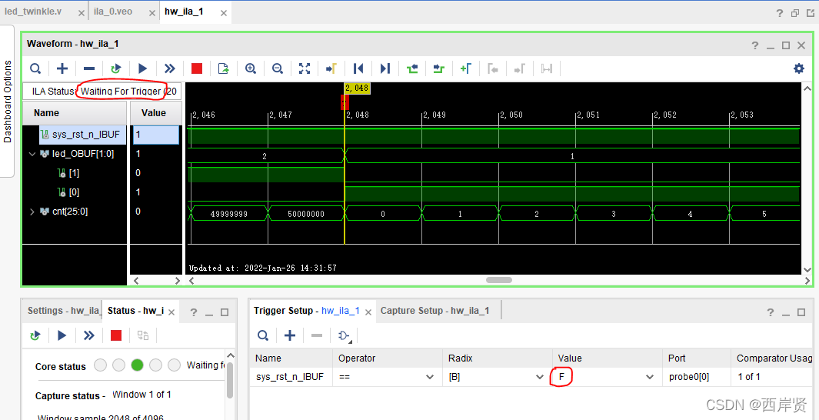Go to cursor icon in waveform toolbar
The image size is (819, 420).
point(331,68)
